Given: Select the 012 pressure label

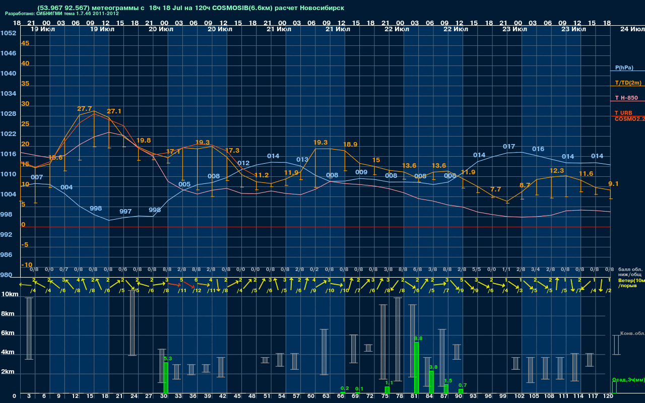Looking at the screenshot, I should pyautogui.click(x=243, y=163).
